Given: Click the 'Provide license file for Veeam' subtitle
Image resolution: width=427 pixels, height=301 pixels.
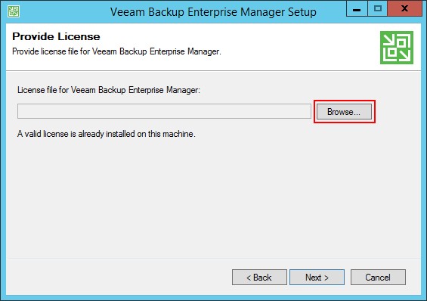Looking at the screenshot, I should pyautogui.click(x=116, y=51).
